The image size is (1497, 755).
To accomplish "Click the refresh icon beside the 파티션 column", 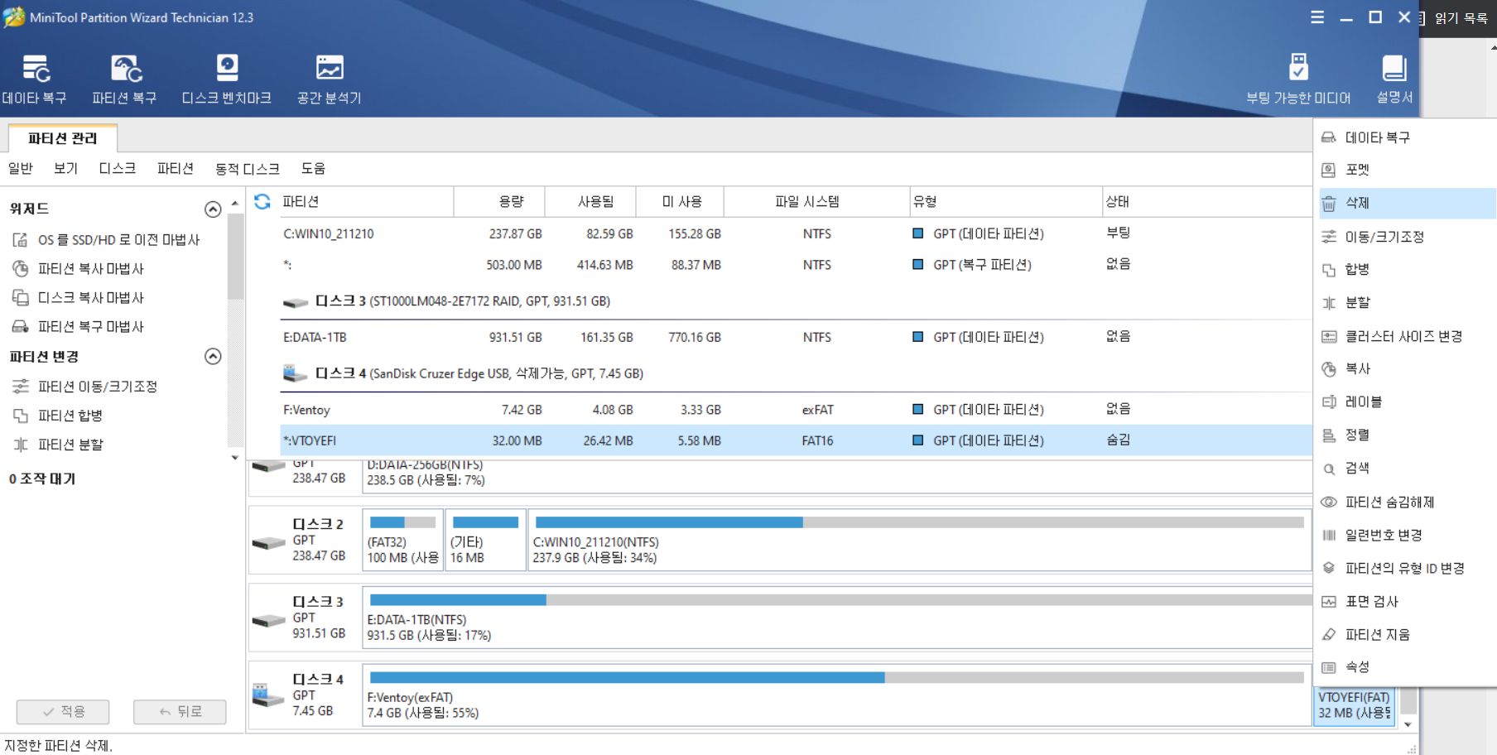I will pos(262,201).
